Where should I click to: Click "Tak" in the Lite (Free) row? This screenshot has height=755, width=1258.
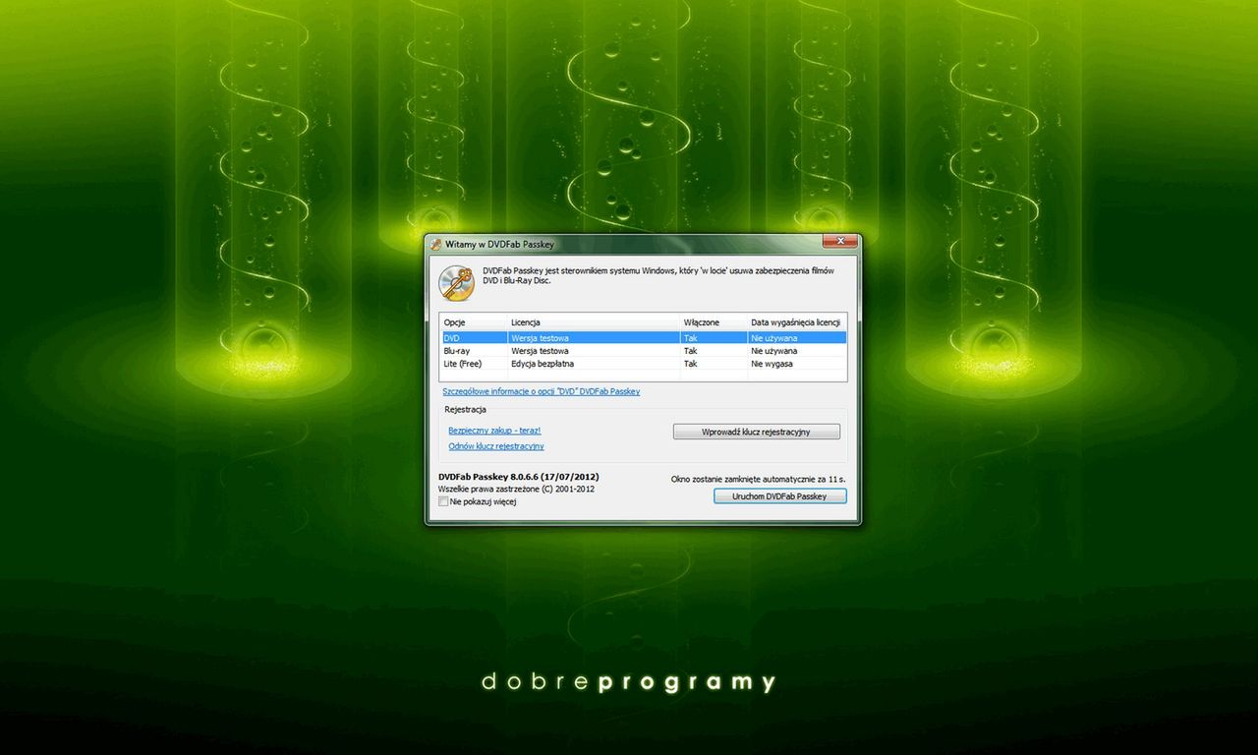pos(690,364)
